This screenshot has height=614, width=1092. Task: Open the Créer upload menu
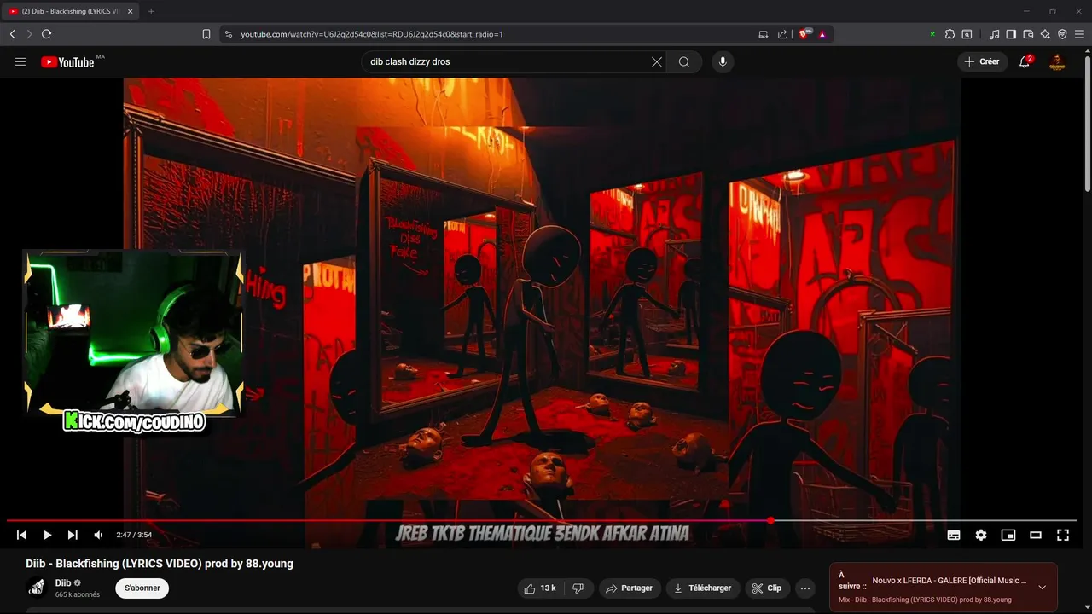click(982, 61)
